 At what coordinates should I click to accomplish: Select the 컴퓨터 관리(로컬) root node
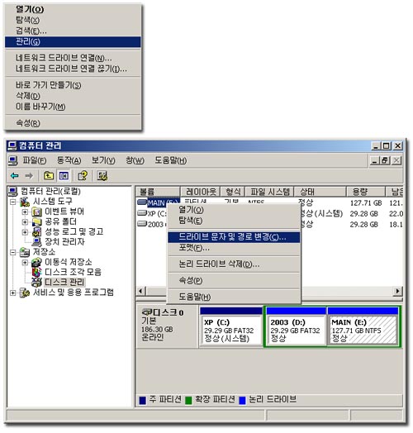coord(50,192)
